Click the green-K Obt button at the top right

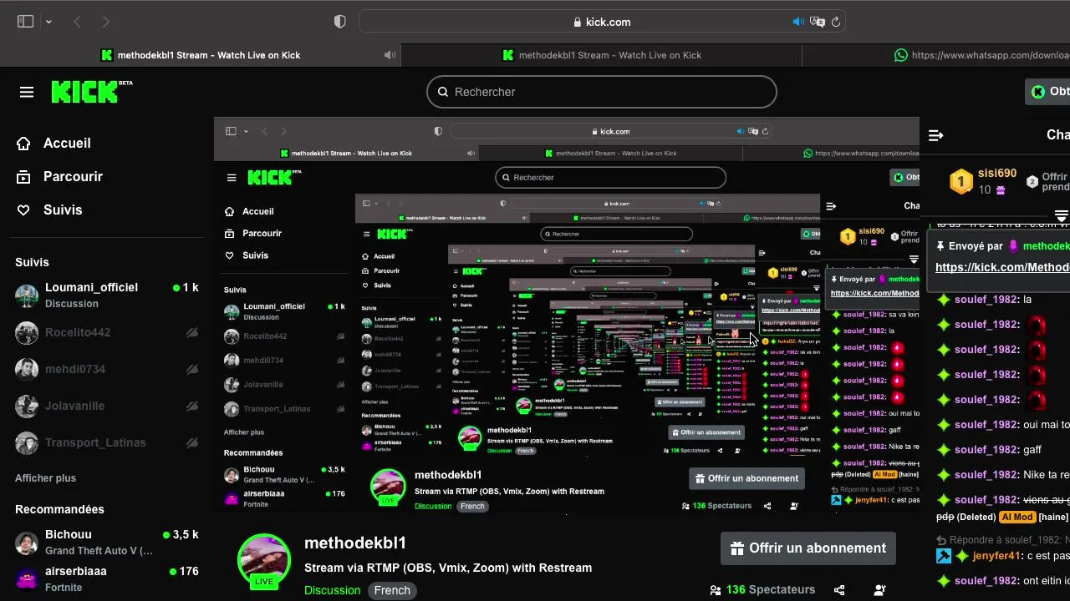[x=1048, y=92]
